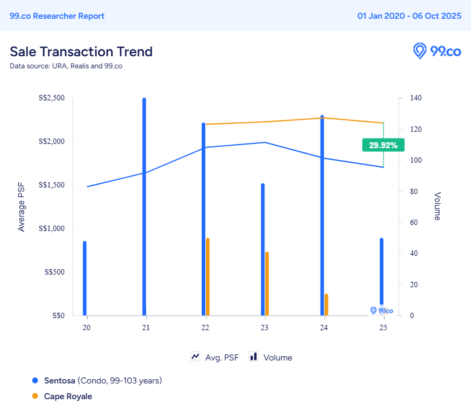Click the blue Sentosa legend dot
Viewport: 471px width, 404px height.
coord(35,380)
